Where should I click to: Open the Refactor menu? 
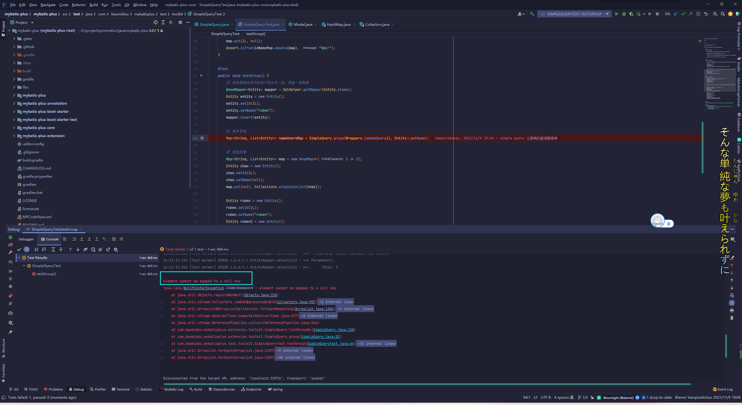(79, 5)
